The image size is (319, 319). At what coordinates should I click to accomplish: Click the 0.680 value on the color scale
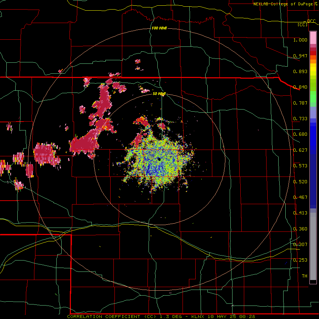pyautogui.click(x=300, y=134)
